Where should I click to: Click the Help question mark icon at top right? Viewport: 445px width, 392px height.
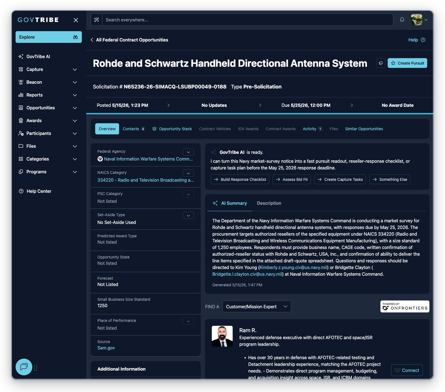pos(423,40)
